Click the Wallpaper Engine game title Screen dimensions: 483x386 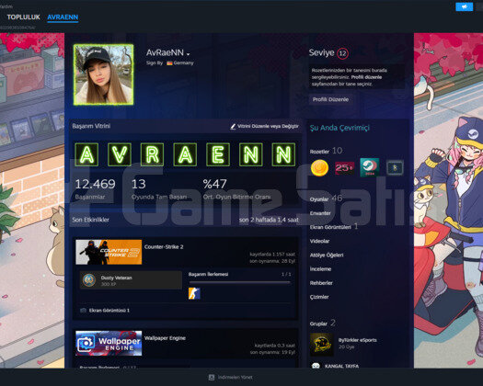[x=165, y=338]
